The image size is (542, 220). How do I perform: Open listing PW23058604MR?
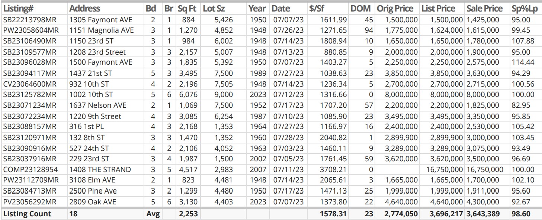(x=31, y=30)
